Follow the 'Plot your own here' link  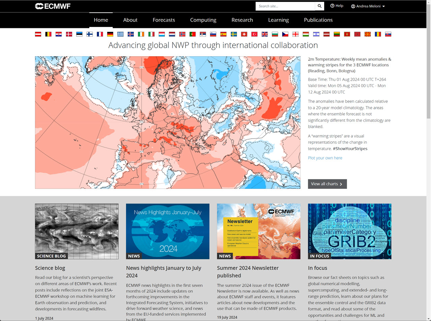pyautogui.click(x=325, y=158)
